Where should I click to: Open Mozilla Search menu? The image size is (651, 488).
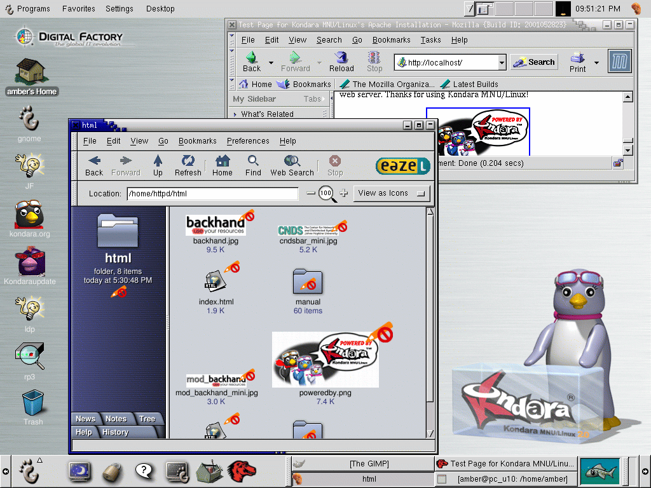coord(329,40)
